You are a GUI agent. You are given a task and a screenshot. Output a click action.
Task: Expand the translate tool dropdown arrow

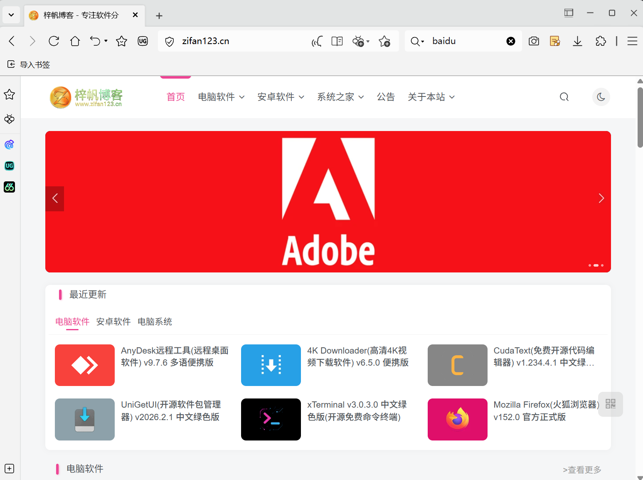pyautogui.click(x=368, y=42)
